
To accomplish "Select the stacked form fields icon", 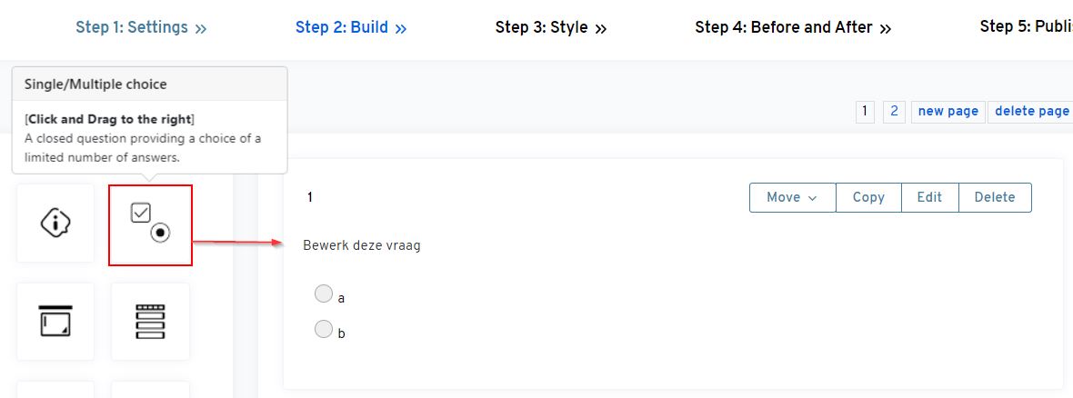I will [150, 321].
